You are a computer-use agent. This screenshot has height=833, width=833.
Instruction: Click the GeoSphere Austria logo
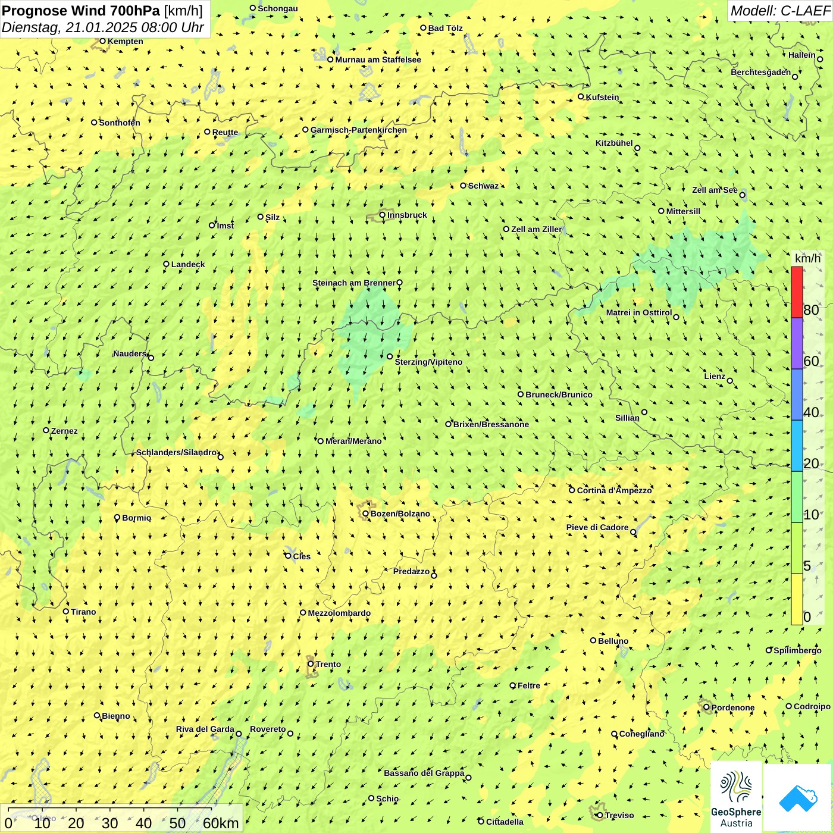[x=736, y=797]
